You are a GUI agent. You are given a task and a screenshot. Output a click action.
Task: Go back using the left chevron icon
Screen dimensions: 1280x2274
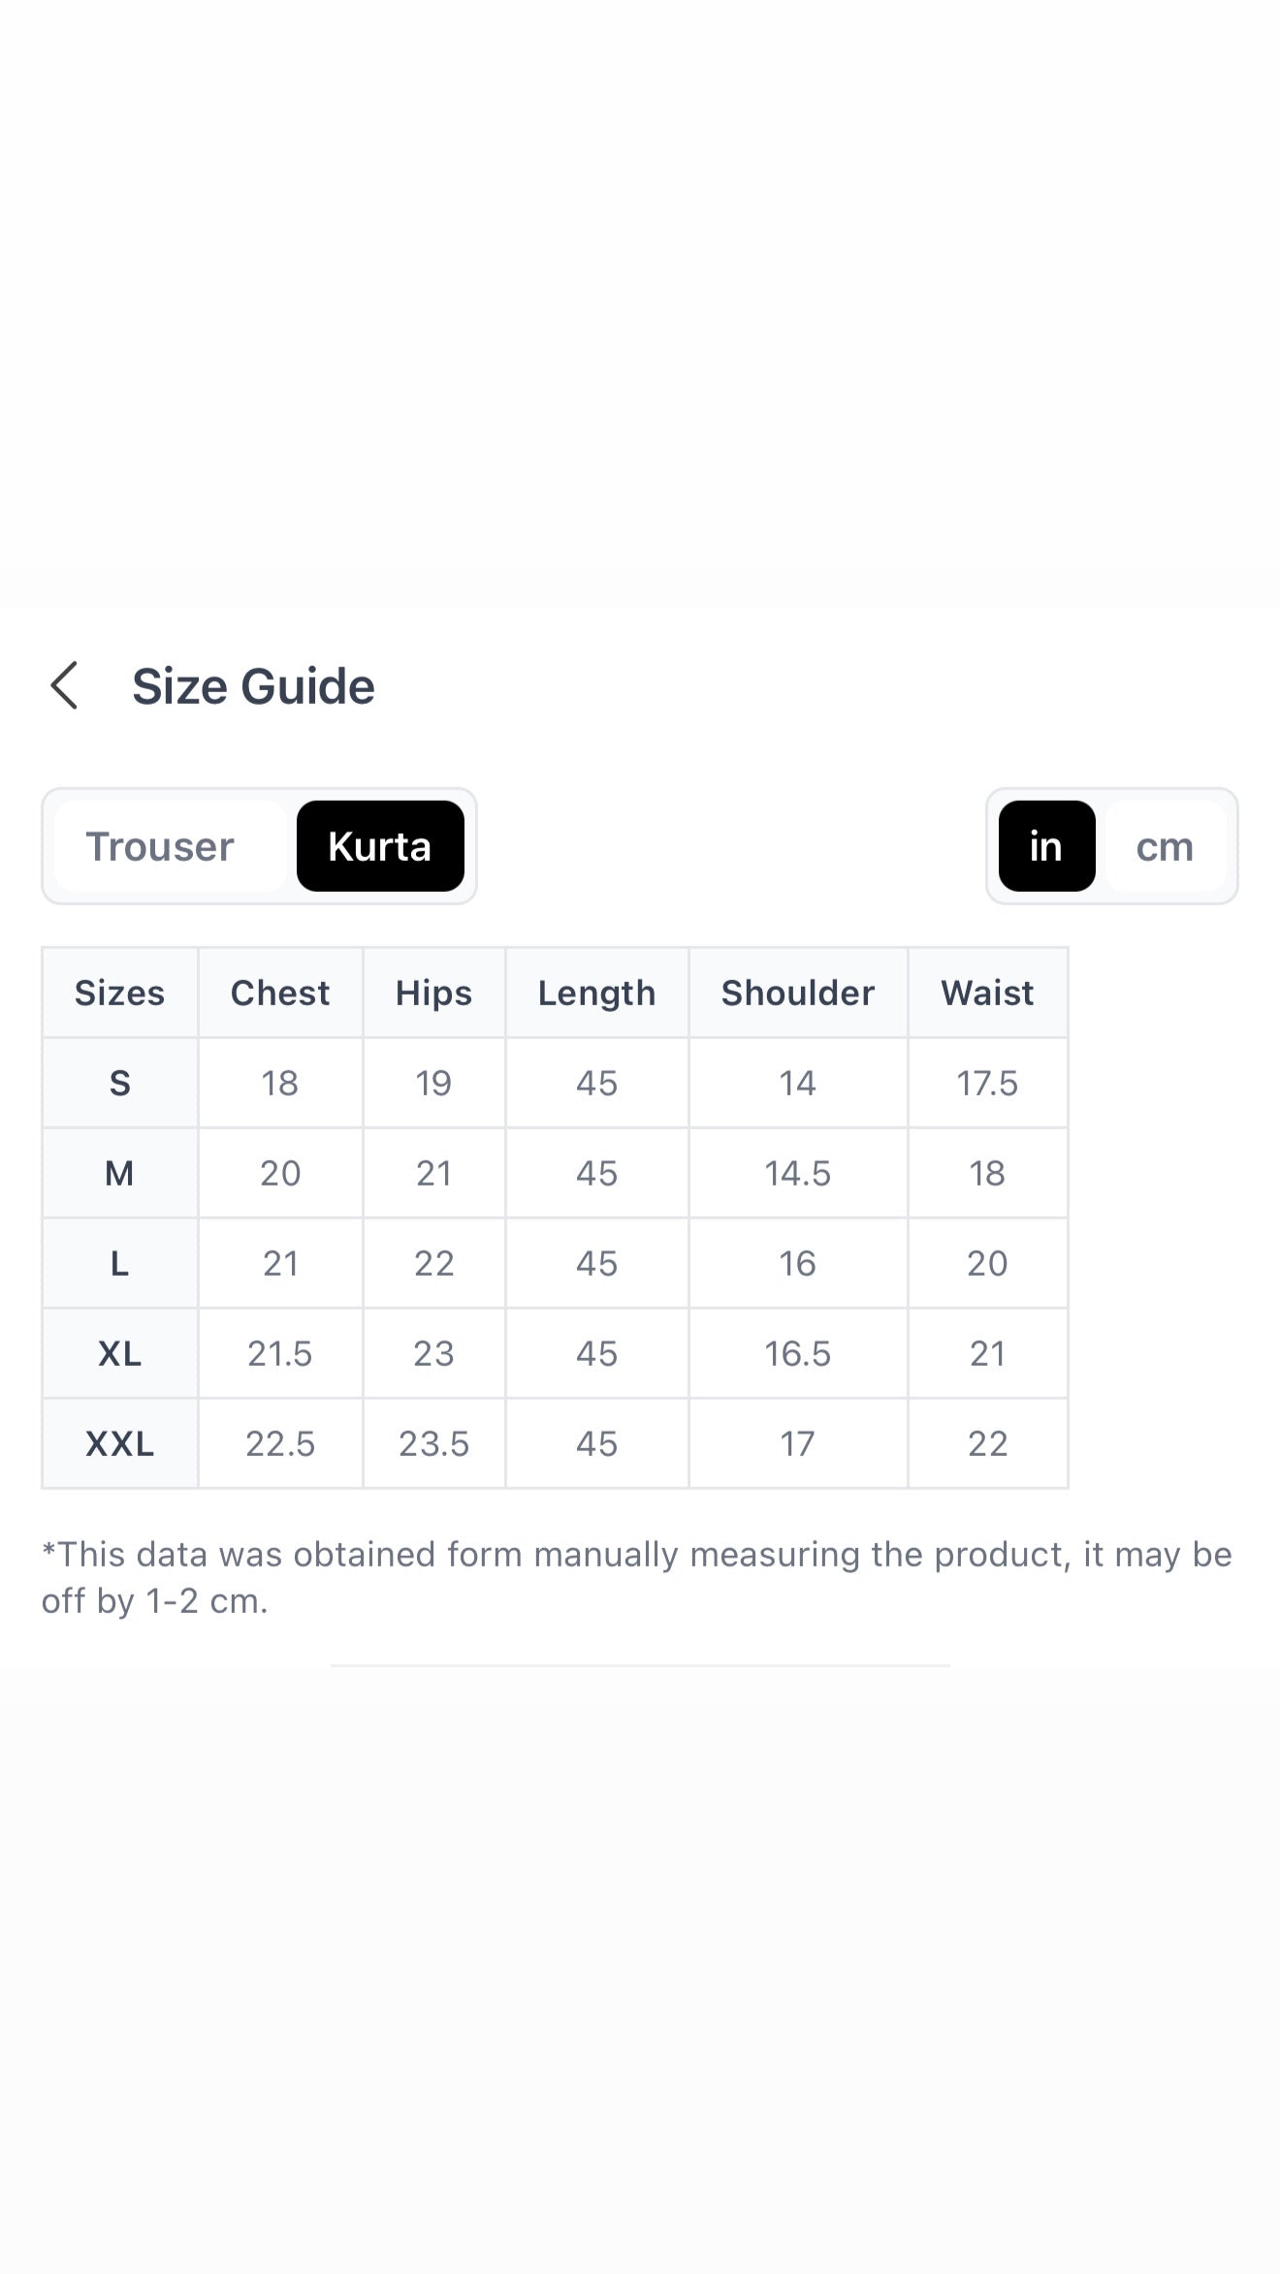[x=64, y=686]
